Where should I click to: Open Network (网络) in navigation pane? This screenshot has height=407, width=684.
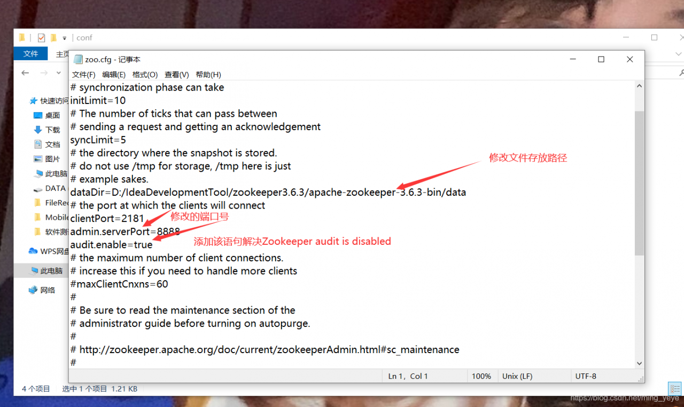(x=48, y=290)
